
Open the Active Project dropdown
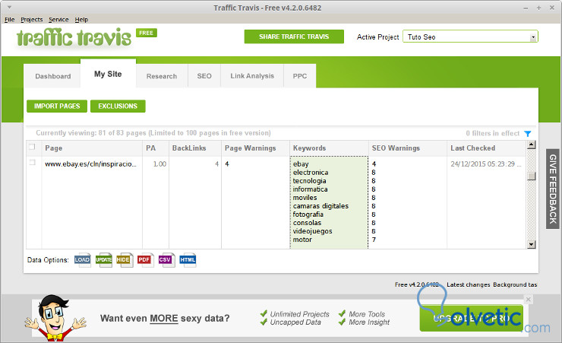(x=470, y=37)
